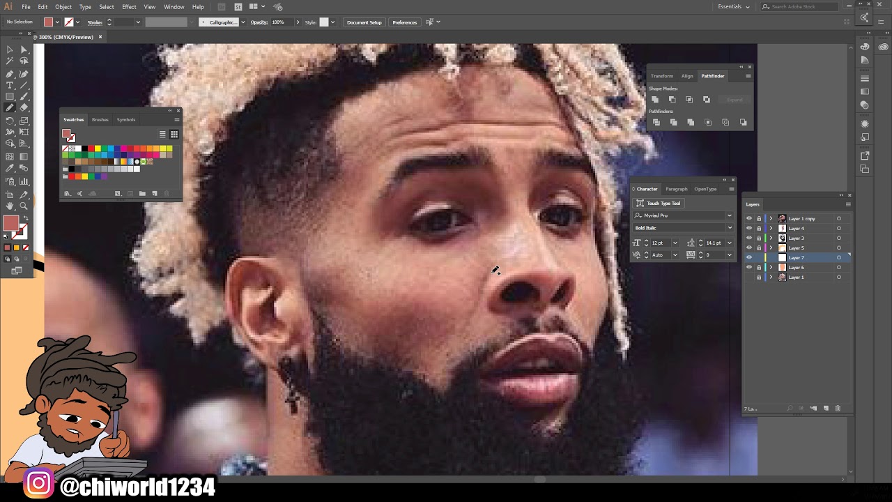Select the Pen tool
Screen dimensions: 892x502
click(x=10, y=73)
